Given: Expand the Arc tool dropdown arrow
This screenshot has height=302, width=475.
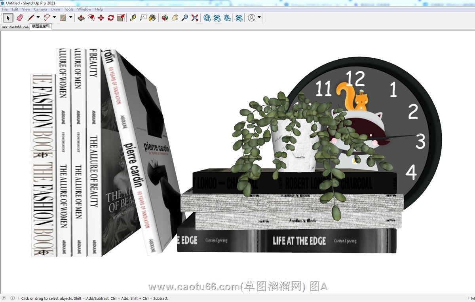Looking at the screenshot, I should click(x=54, y=17).
